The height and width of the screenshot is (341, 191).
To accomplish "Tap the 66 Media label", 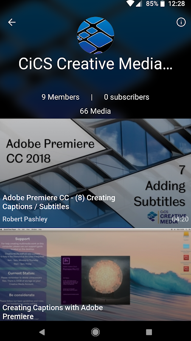I will [x=95, y=111].
